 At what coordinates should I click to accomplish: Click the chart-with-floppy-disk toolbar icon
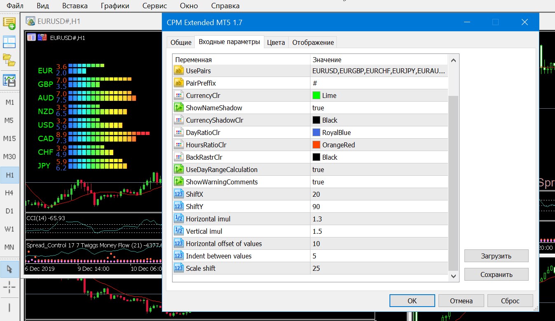9,80
